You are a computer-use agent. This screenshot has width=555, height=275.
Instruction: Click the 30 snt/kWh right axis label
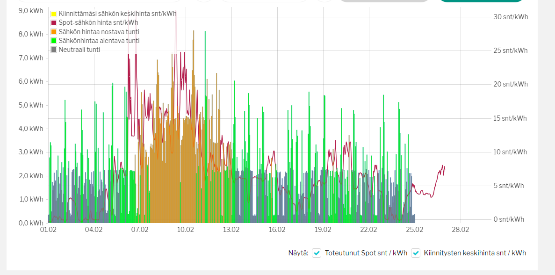[x=511, y=17]
